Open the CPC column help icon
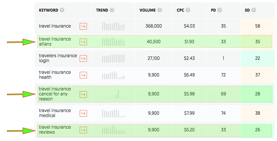This screenshot has width=277, height=141. point(188,10)
